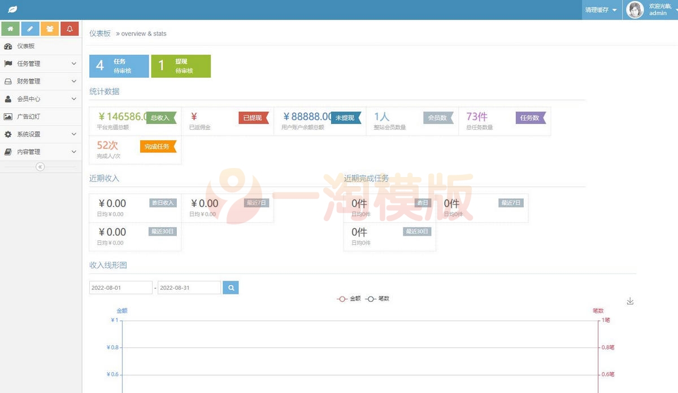Expand 内容管理 using its chevron

click(x=74, y=152)
